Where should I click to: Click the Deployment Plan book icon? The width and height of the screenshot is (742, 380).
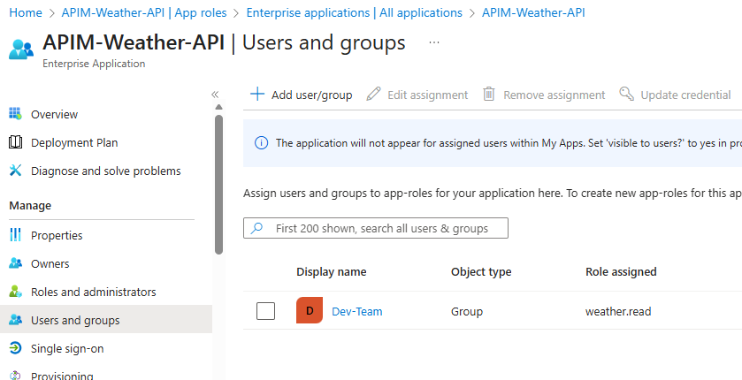click(x=15, y=142)
